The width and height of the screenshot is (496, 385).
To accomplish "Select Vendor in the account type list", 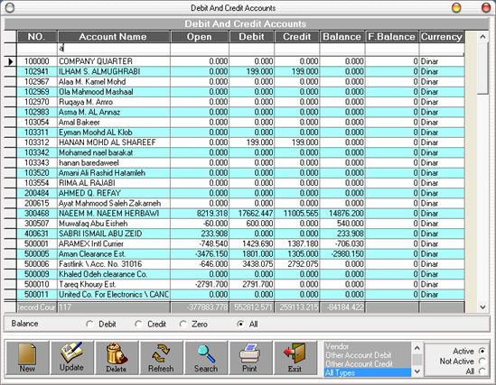I will pos(368,346).
